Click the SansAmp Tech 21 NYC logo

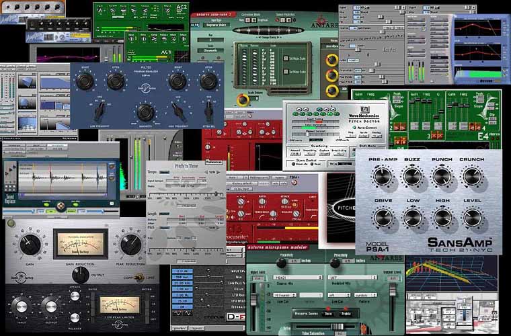[460, 245]
